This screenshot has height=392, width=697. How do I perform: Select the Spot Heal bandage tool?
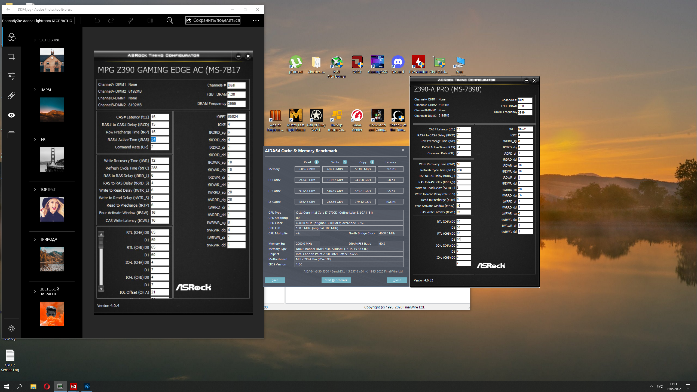tap(11, 96)
